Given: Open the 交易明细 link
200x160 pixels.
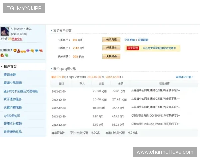Looking at the screenshot, I should click(130, 40).
